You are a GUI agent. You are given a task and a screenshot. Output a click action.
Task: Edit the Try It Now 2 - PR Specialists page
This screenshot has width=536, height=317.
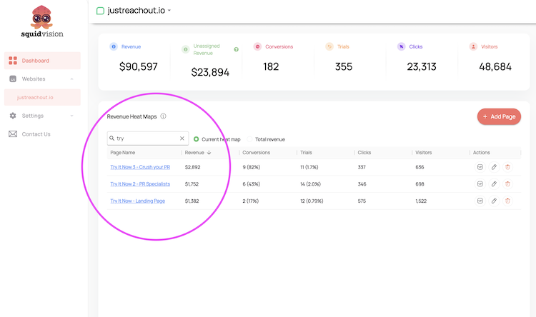tap(494, 184)
